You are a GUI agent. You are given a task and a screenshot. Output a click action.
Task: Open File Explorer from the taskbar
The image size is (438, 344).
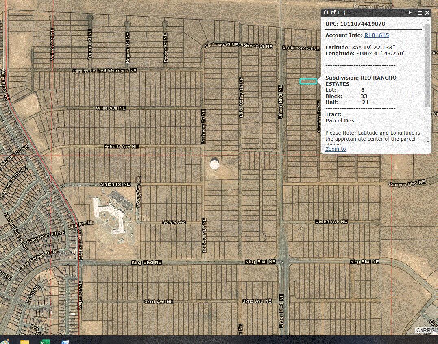[x=24, y=342]
